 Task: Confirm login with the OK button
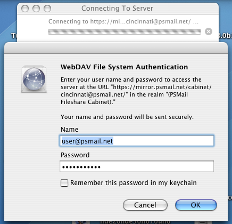(196, 205)
